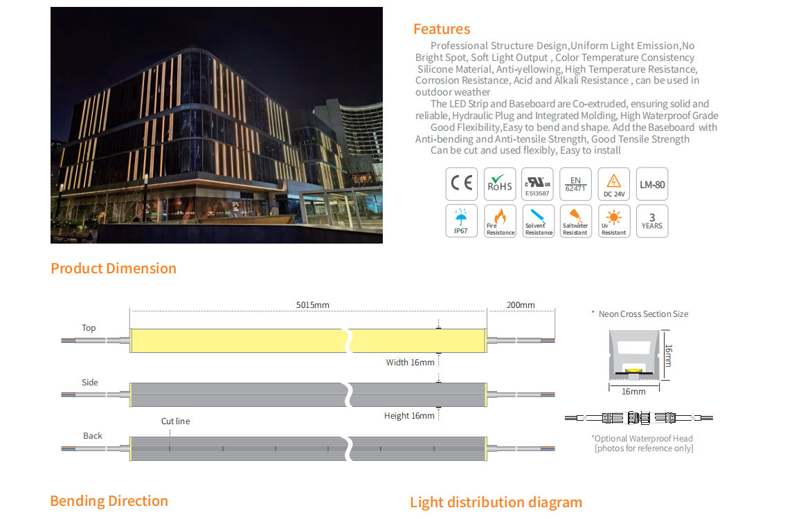The height and width of the screenshot is (519, 785).
Task: Click the optional waterproof head connector image
Action: tap(638, 418)
